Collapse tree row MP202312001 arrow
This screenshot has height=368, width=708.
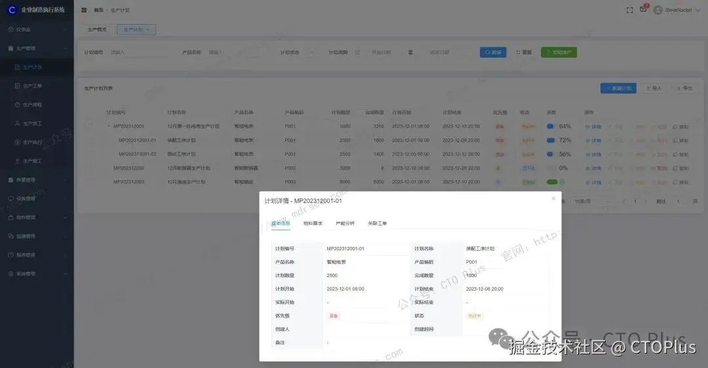tap(108, 126)
